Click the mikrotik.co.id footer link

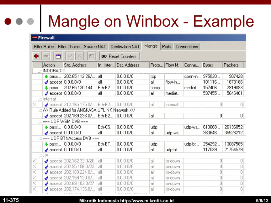[x=147, y=200]
